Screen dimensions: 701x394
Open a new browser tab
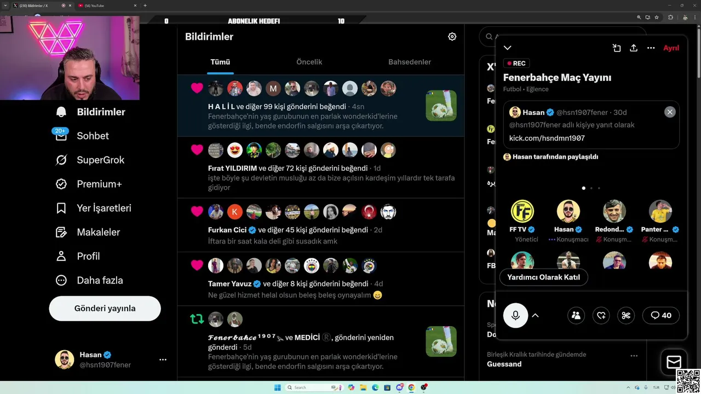tap(145, 5)
